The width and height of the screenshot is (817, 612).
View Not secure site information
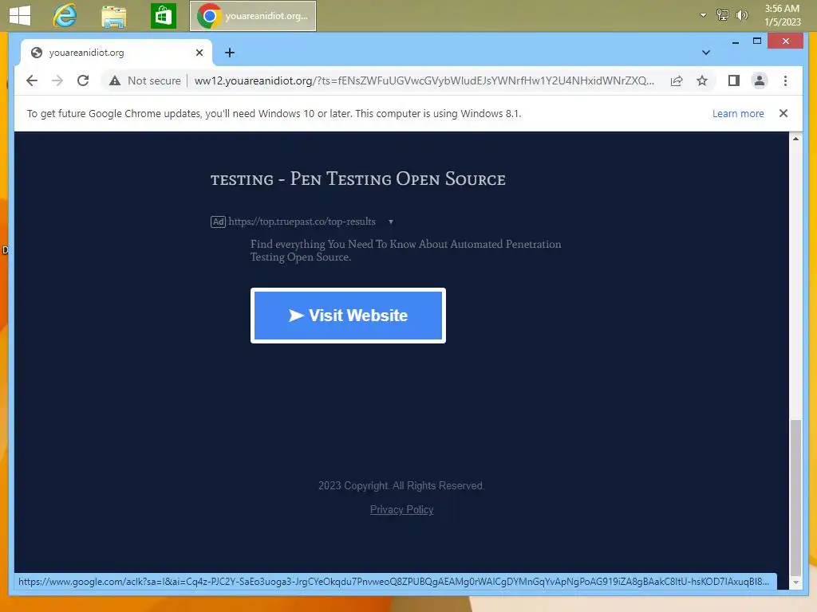click(144, 80)
